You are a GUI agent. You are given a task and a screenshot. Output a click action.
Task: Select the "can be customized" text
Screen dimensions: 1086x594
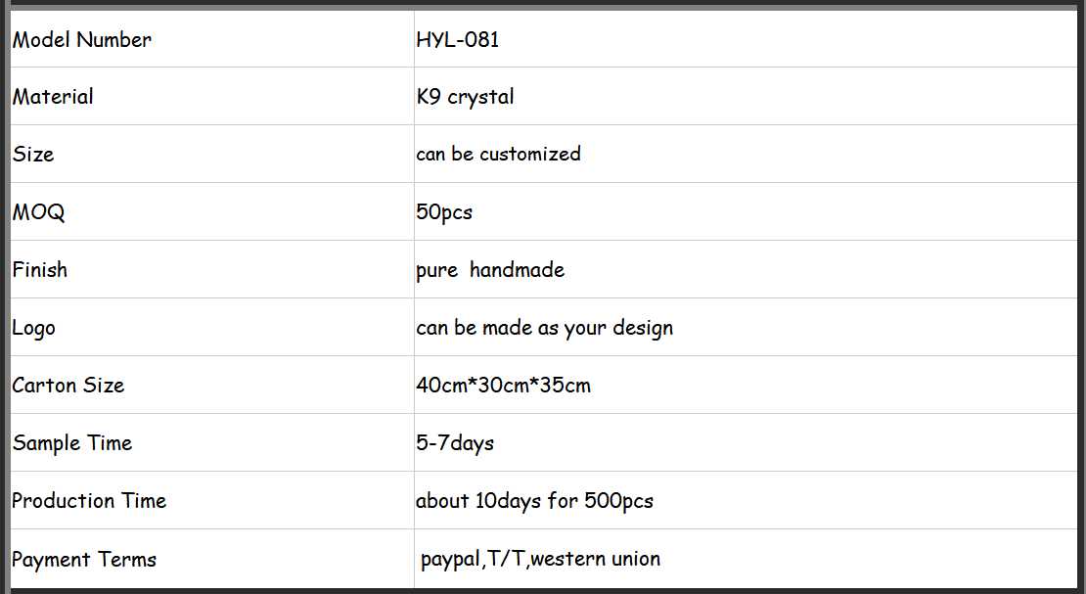point(498,154)
